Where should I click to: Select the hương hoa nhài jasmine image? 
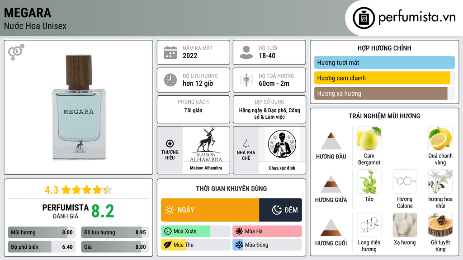pyautogui.click(x=440, y=181)
